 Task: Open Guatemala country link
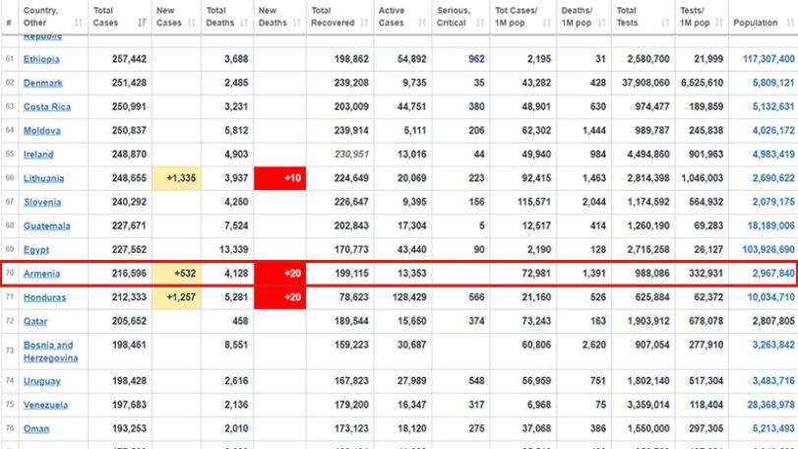[47, 226]
